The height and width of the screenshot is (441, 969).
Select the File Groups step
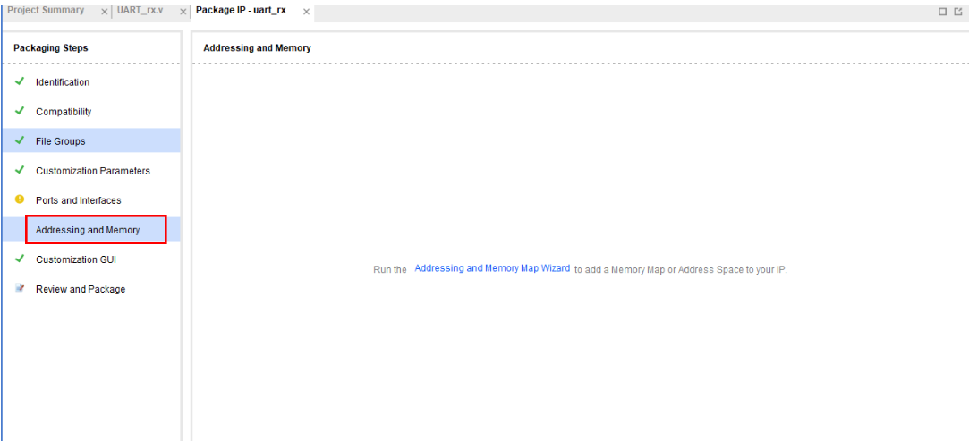pos(91,140)
